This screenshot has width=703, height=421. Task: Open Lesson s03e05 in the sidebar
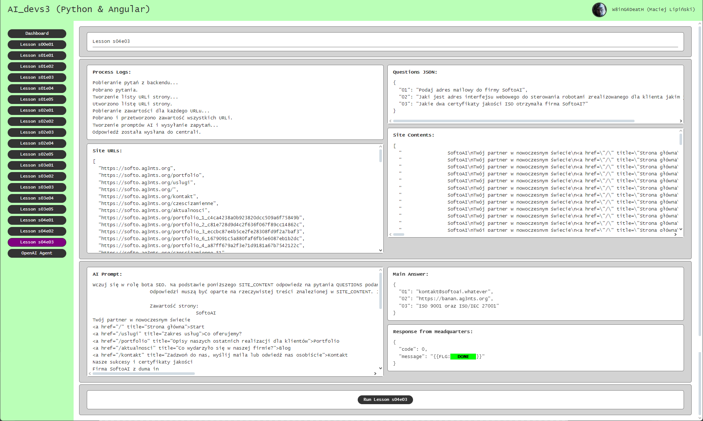(x=37, y=209)
